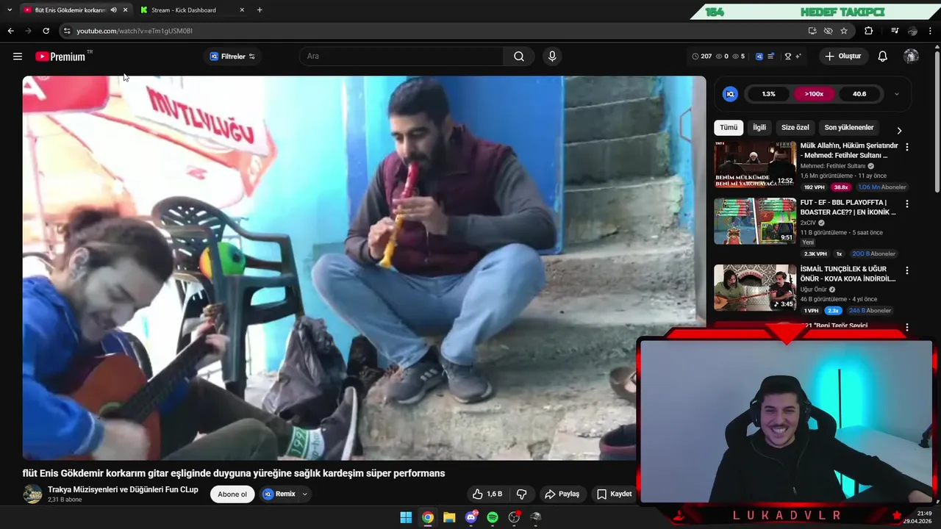
Task: Click the sparkle AI icon in extension toolbar
Action: coord(798,57)
